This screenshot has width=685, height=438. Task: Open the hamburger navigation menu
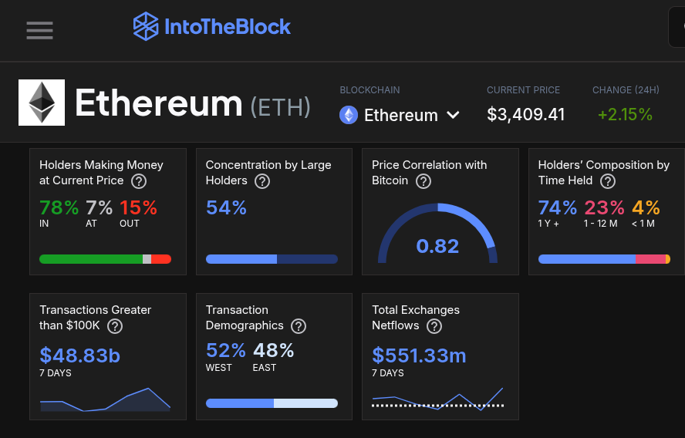click(x=39, y=30)
